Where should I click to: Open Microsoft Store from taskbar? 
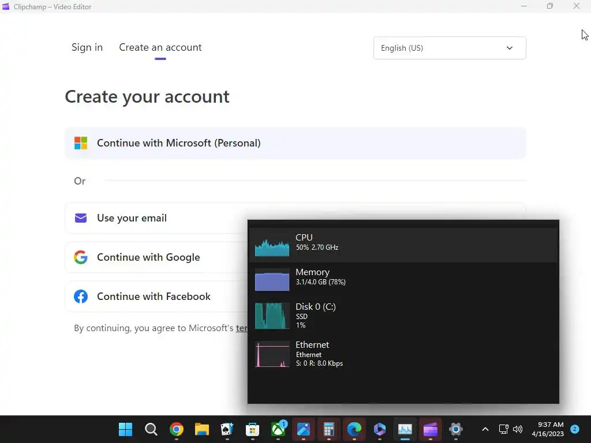point(253,429)
